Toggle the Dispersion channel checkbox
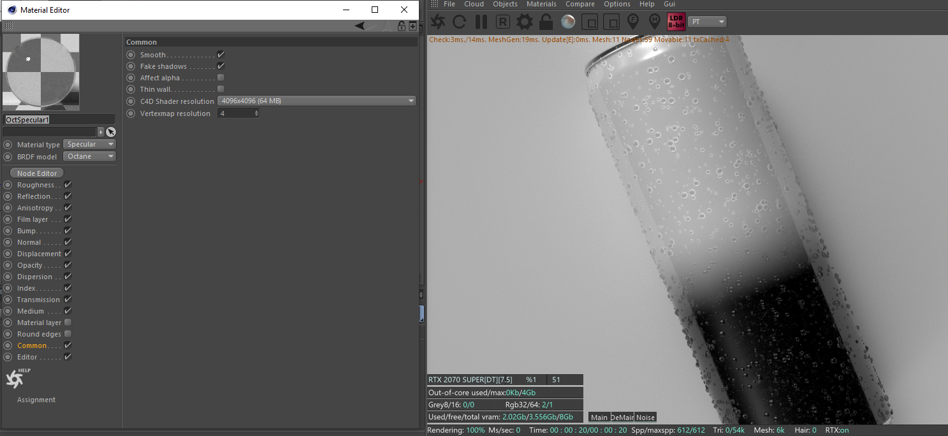This screenshot has width=948, height=436. click(x=68, y=277)
